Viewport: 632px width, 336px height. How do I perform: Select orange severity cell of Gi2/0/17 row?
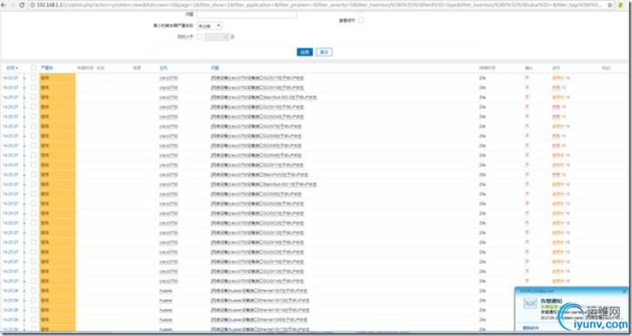(x=58, y=78)
